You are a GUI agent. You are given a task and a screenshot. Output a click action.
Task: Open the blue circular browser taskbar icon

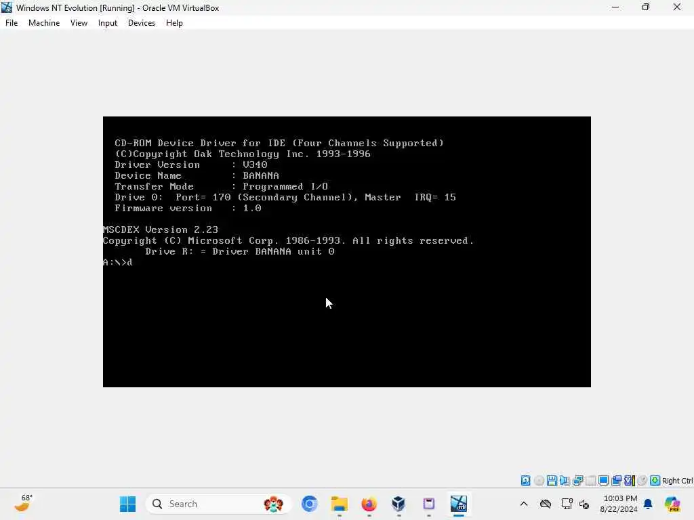309,504
